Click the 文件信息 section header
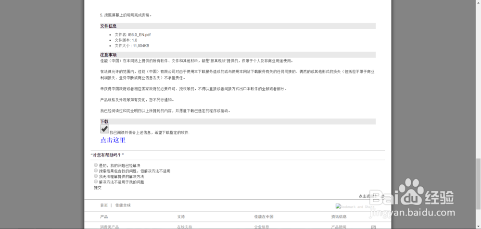The width and height of the screenshot is (481, 229). click(238, 26)
